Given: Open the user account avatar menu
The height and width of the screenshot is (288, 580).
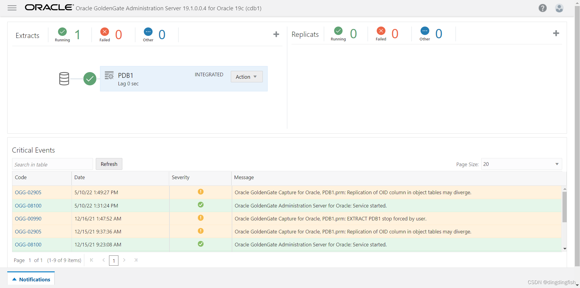Looking at the screenshot, I should pyautogui.click(x=559, y=8).
